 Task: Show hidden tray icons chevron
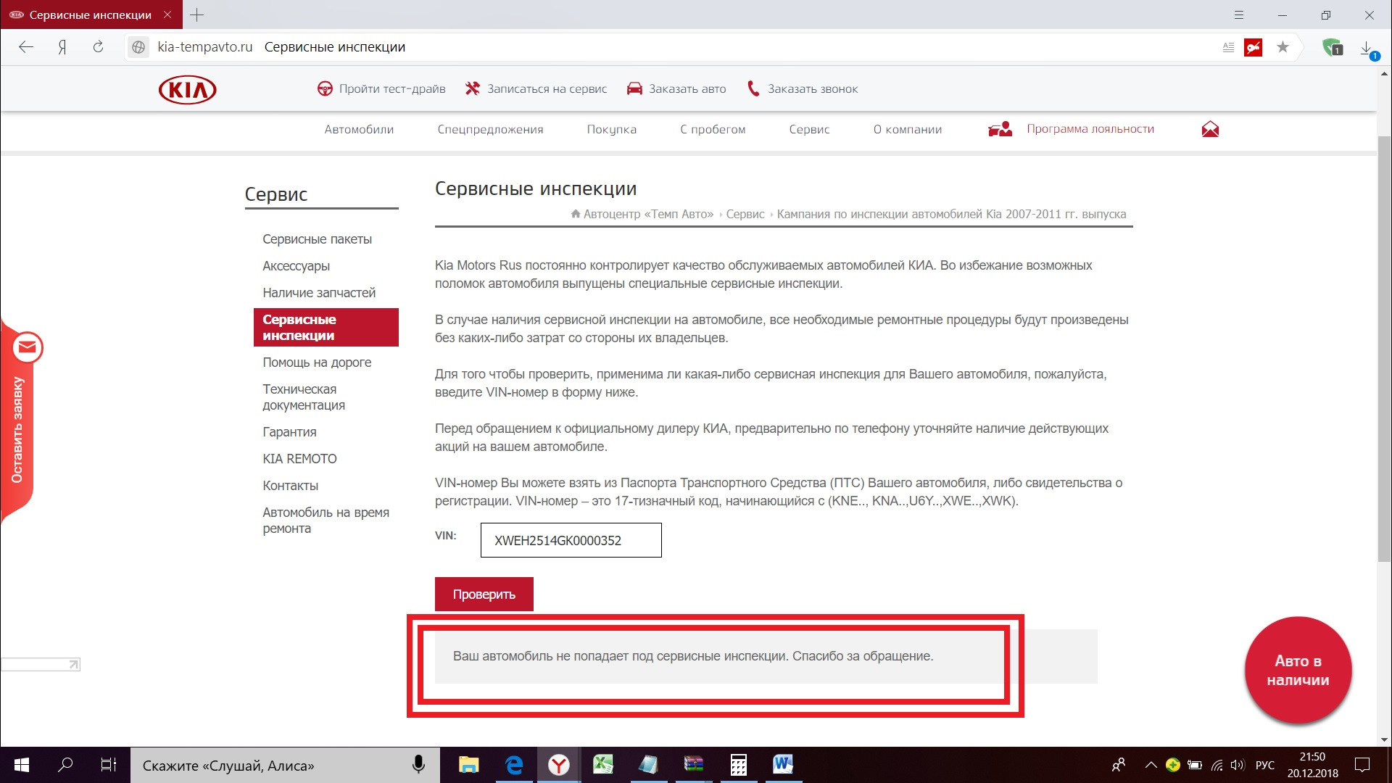(1151, 765)
